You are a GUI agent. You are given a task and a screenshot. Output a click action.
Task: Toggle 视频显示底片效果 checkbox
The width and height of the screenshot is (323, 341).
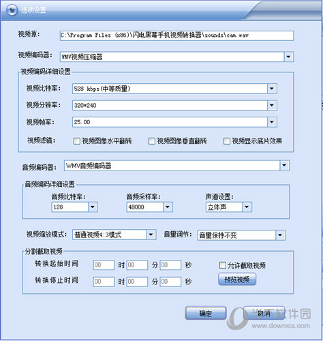(227, 141)
